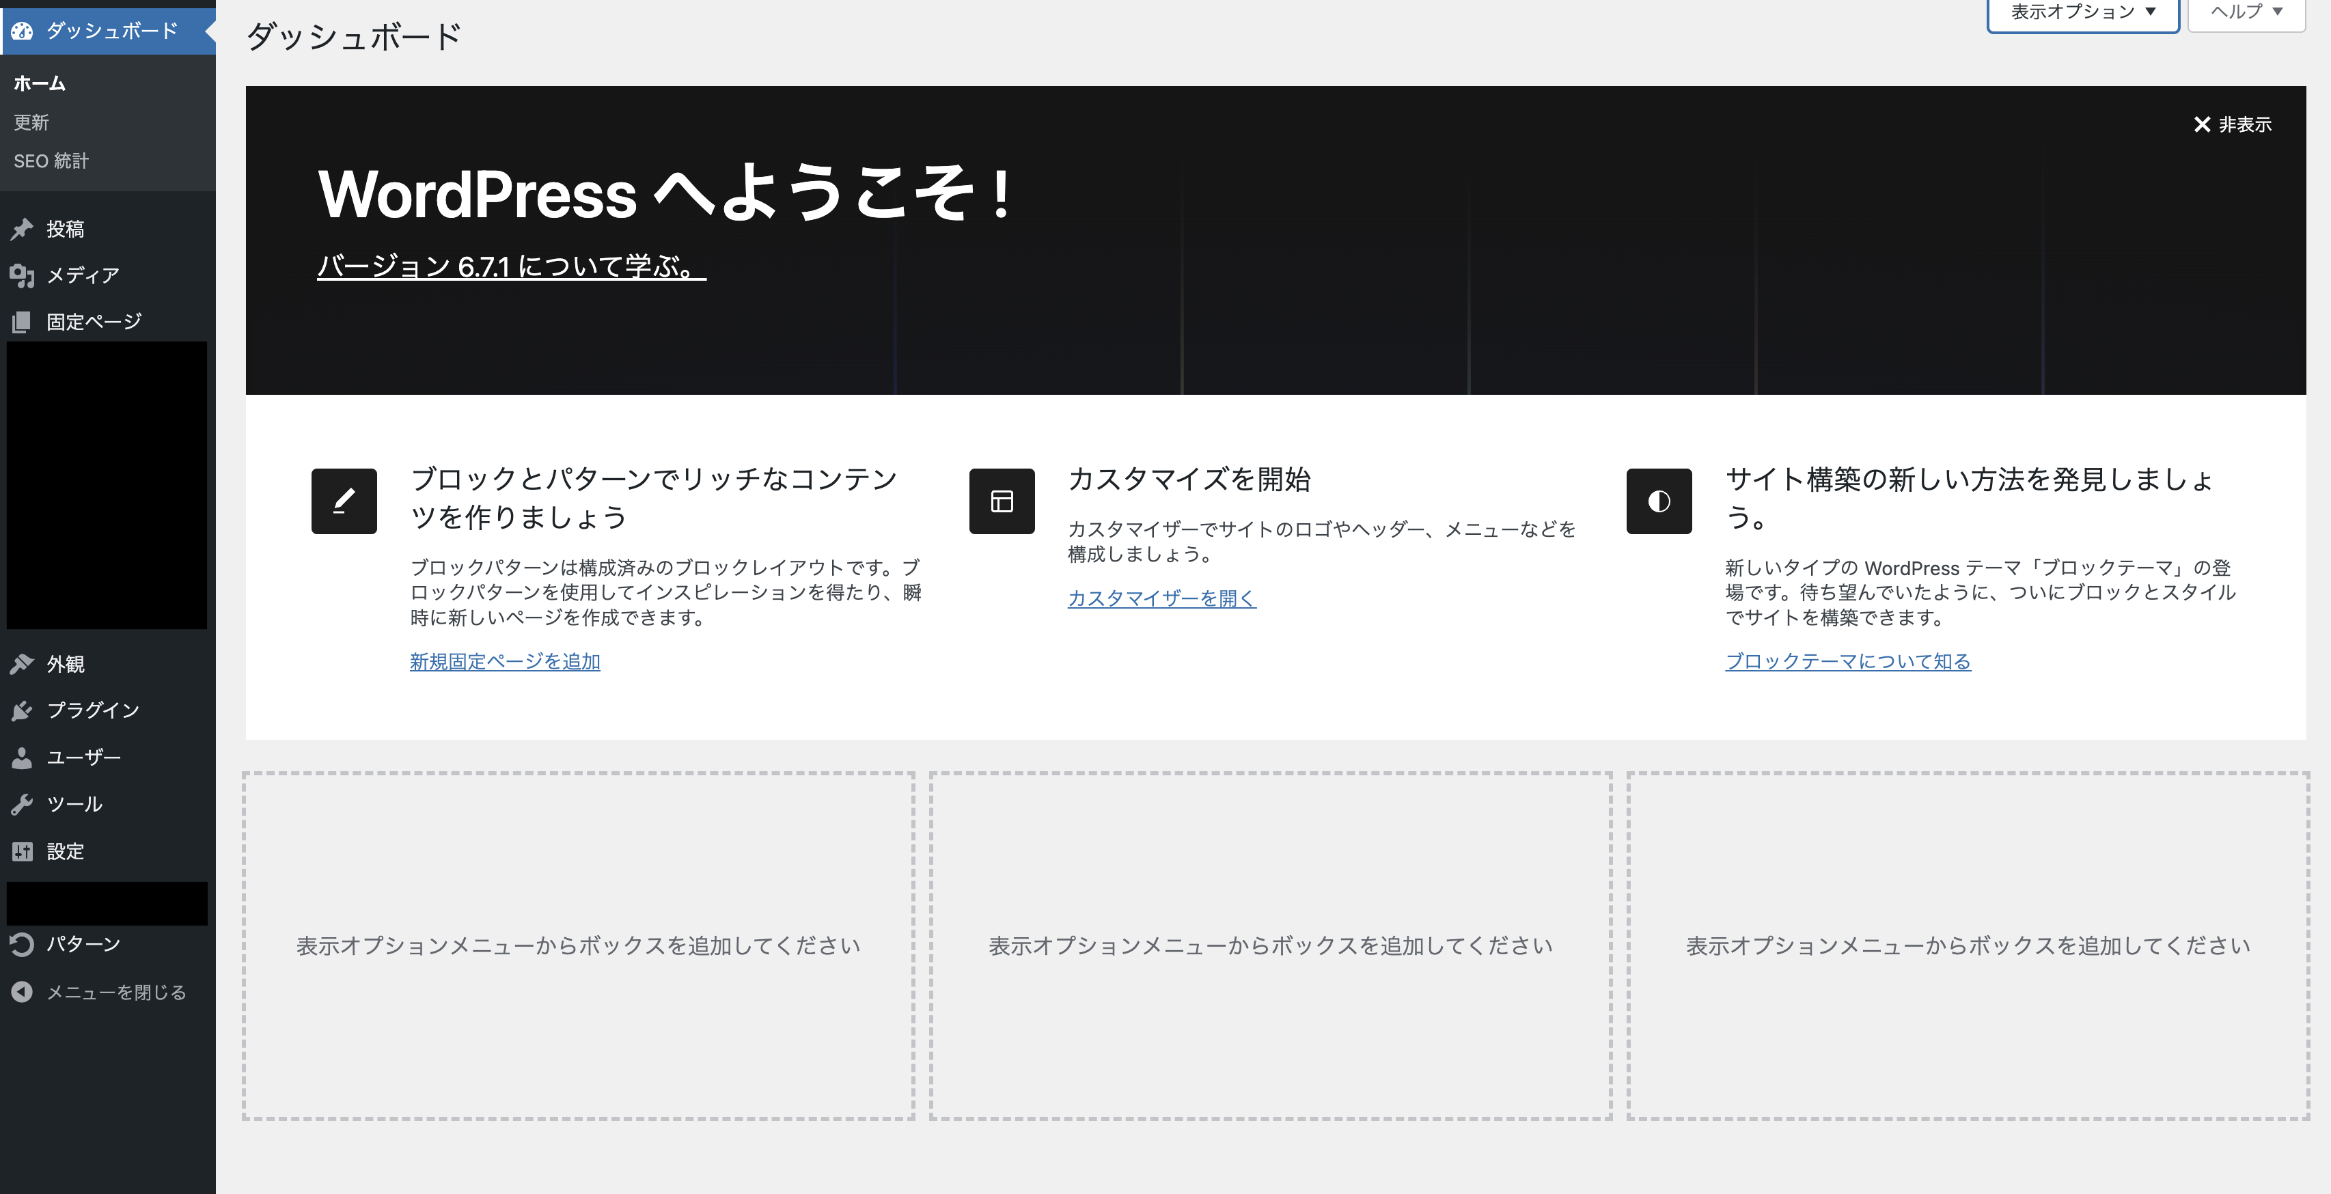This screenshot has width=2331, height=1194.
Task: Click the sliders icon beside 設定
Action: coord(22,851)
